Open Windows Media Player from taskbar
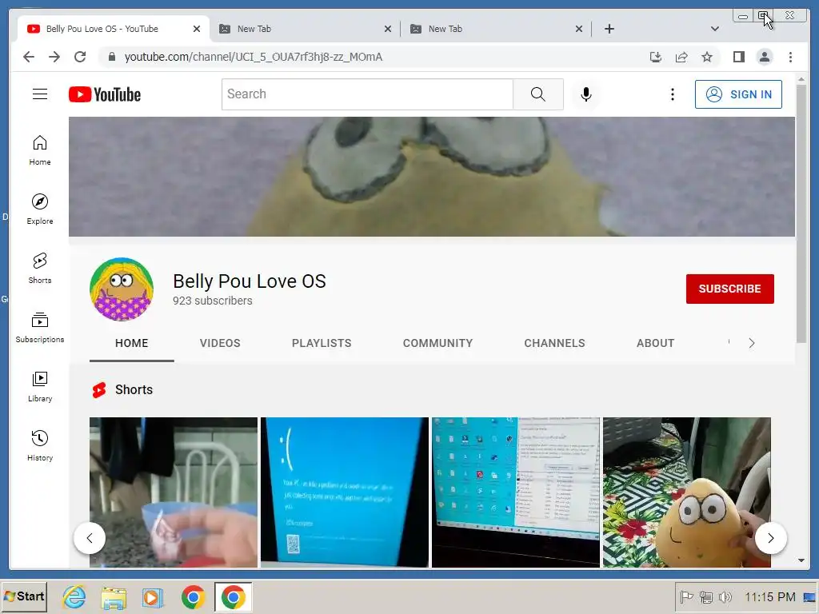Screen dimensions: 819x614 (x=153, y=596)
